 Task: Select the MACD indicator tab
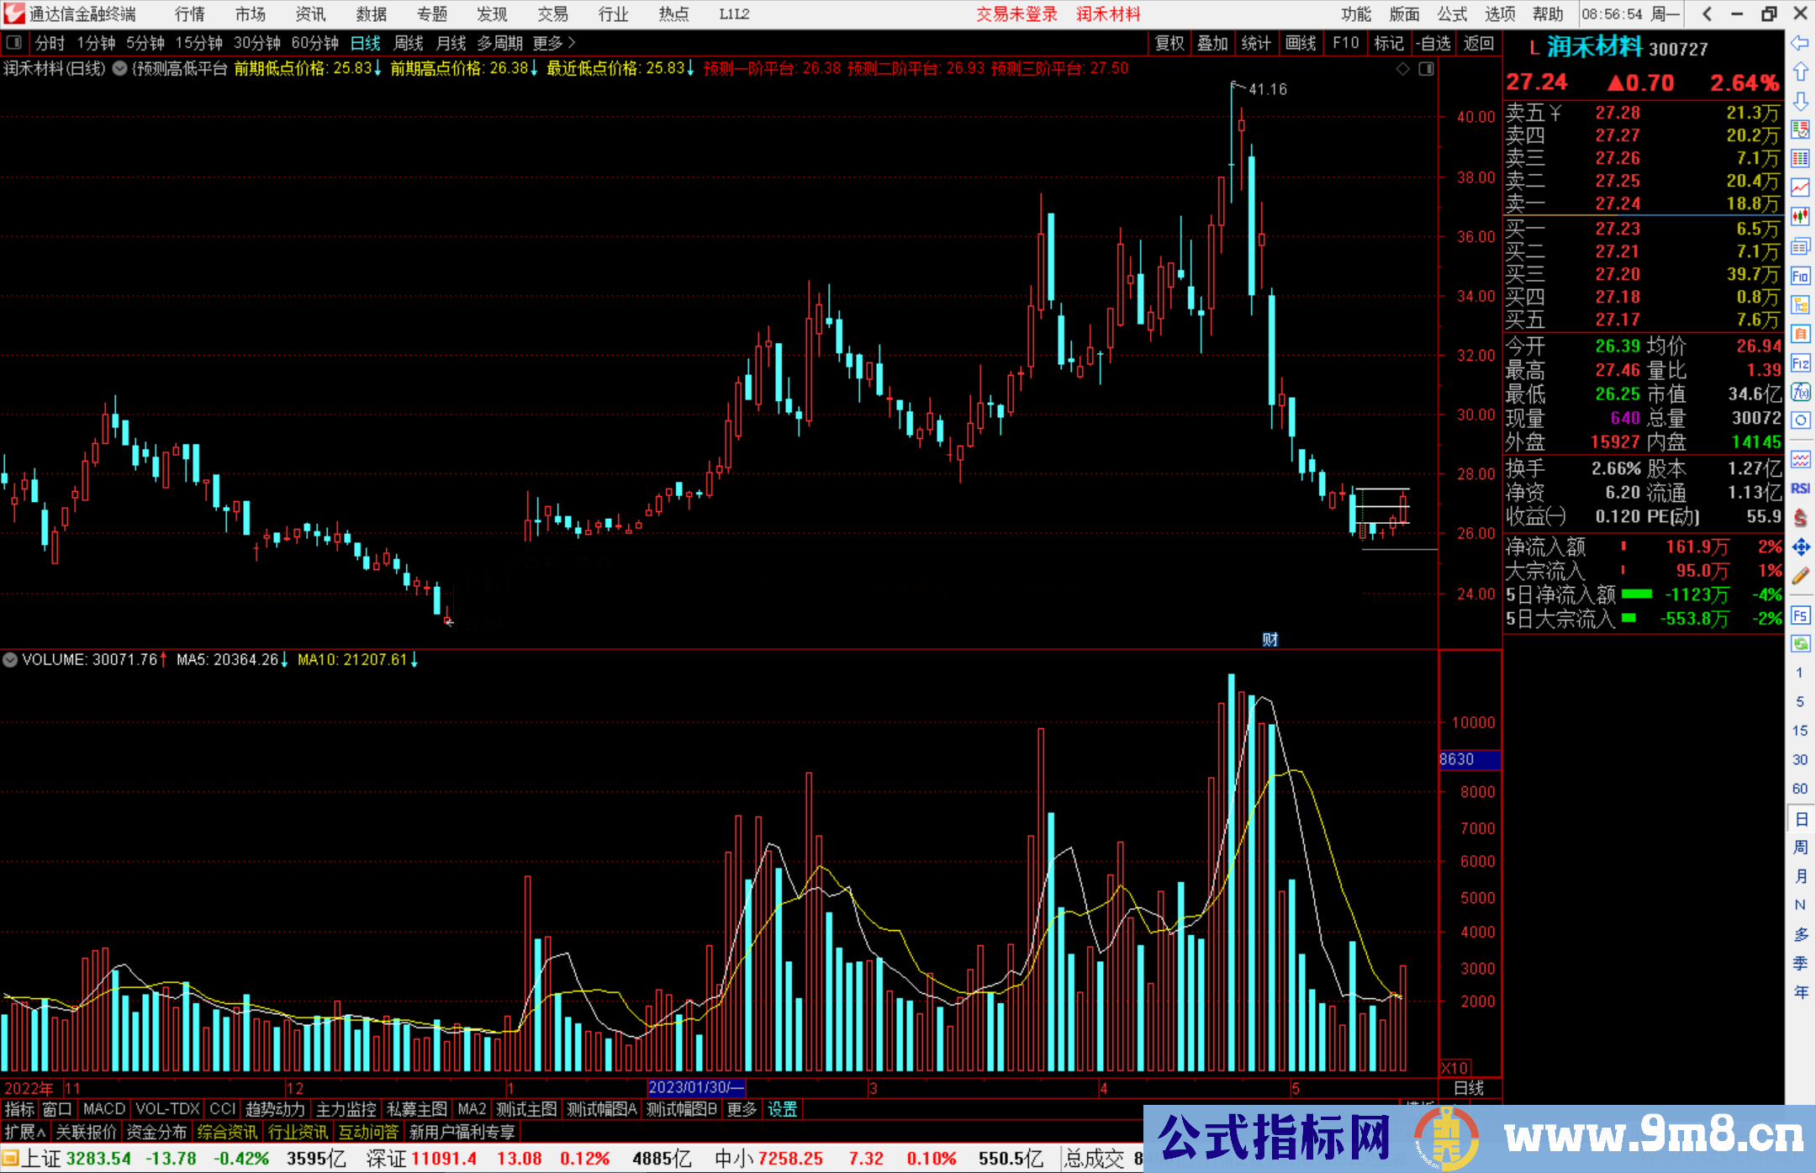104,1109
